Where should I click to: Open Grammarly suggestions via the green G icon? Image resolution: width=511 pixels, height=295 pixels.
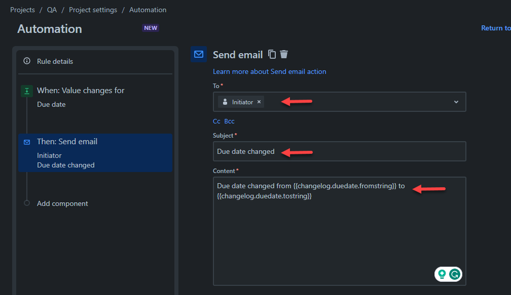455,274
